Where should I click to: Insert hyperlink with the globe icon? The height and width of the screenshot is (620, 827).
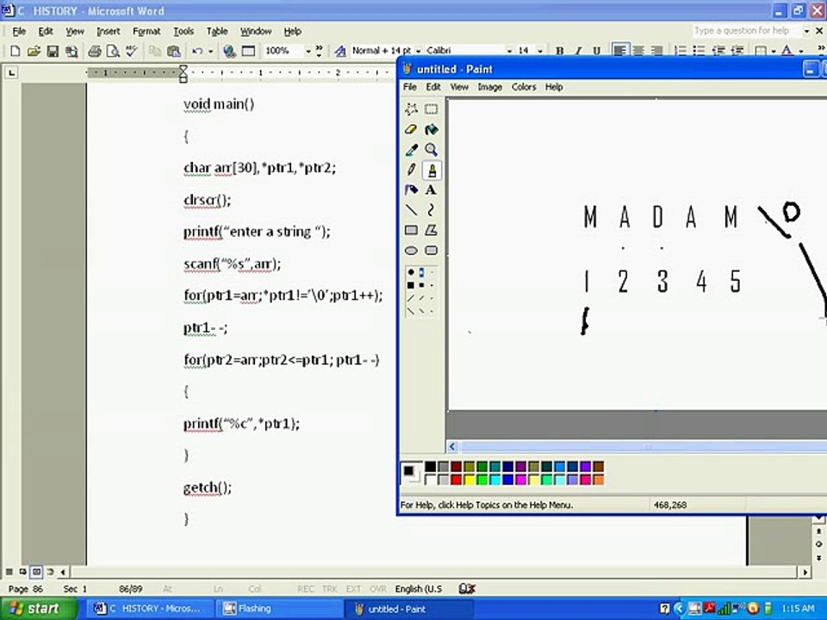pos(229,51)
